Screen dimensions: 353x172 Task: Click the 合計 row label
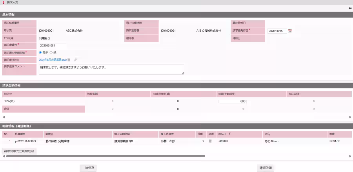(44, 109)
